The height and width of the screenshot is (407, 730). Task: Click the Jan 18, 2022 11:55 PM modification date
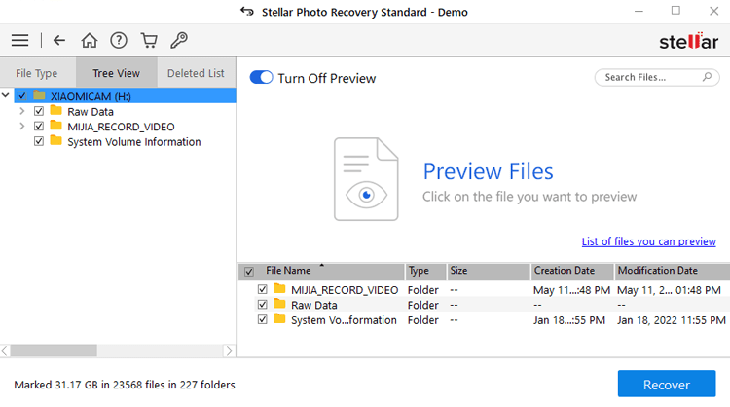(672, 320)
